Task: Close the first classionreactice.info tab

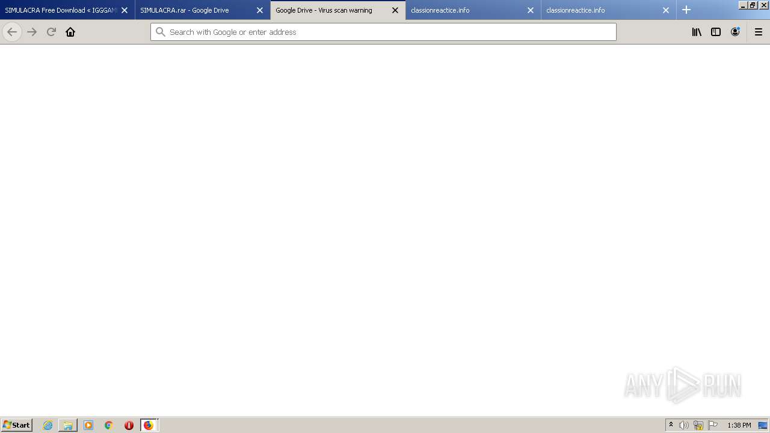Action: pos(531,10)
